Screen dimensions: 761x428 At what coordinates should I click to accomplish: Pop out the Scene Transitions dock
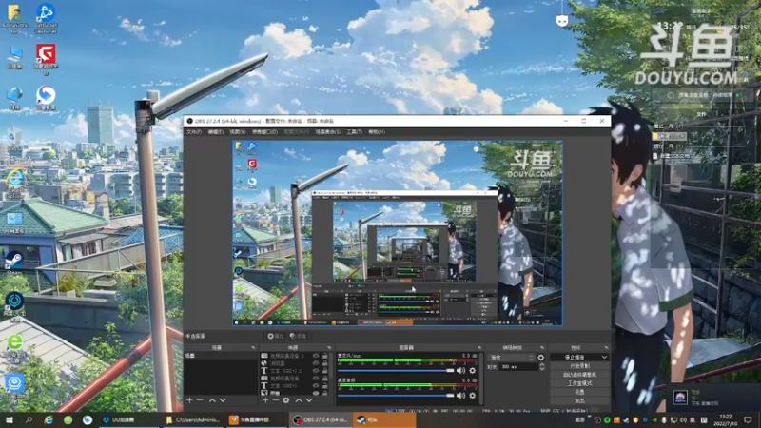(542, 348)
